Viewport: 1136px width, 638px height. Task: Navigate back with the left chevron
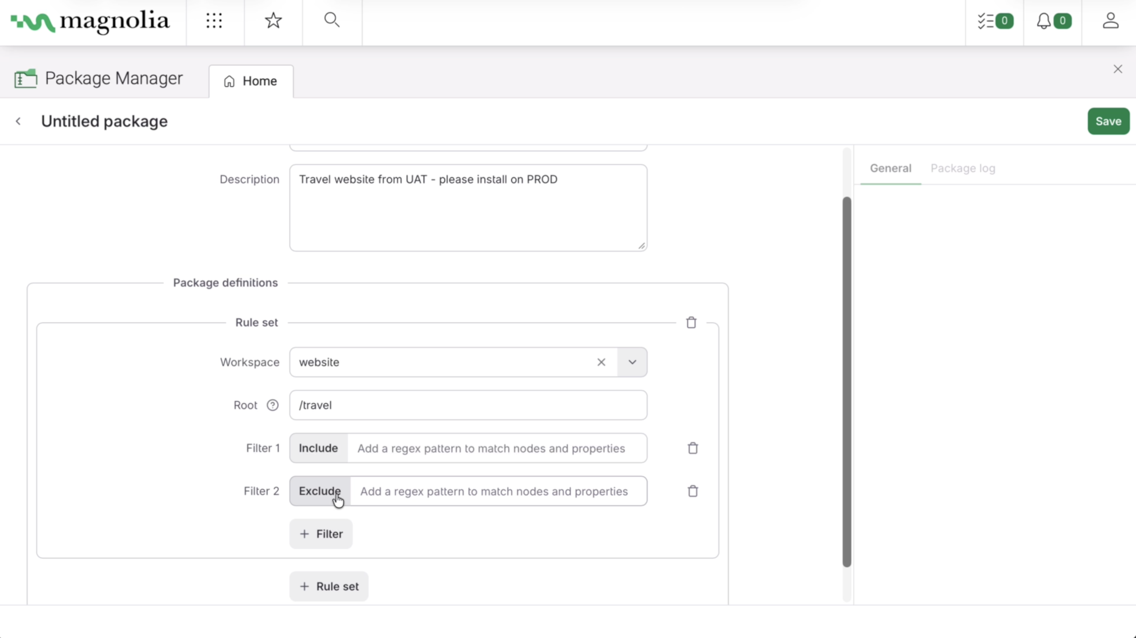coord(19,121)
